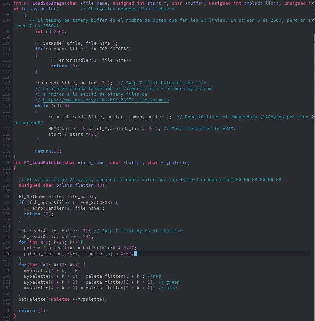Viewport: 315px width, 321px height.
Task: Click line number 105 in the gutter
Action: click(7, 3)
